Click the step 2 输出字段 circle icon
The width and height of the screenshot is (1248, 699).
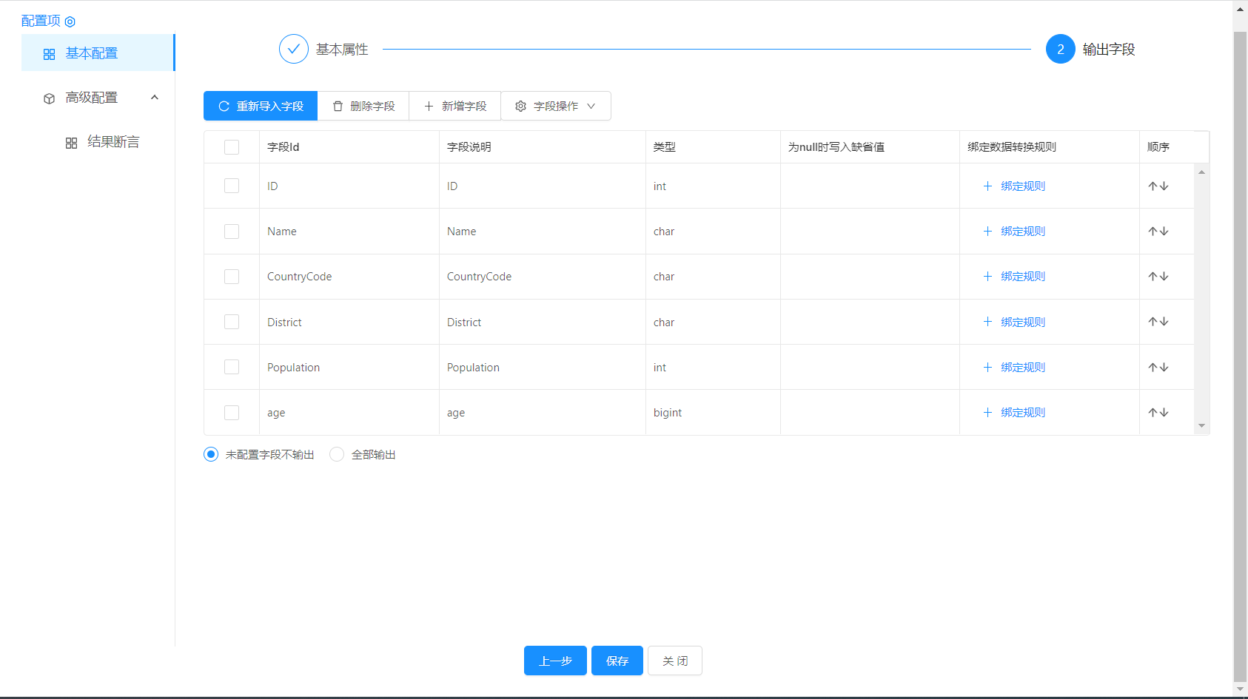pos(1060,50)
